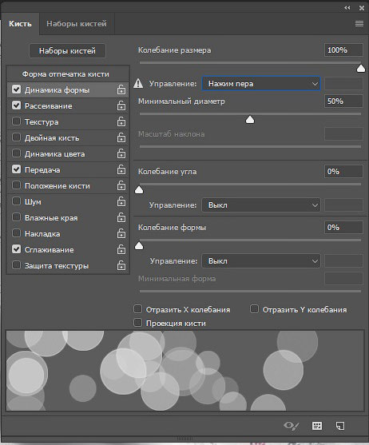Image resolution: width=369 pixels, height=445 pixels.
Task: Enable the Текстура checkbox
Action: [x=17, y=121]
